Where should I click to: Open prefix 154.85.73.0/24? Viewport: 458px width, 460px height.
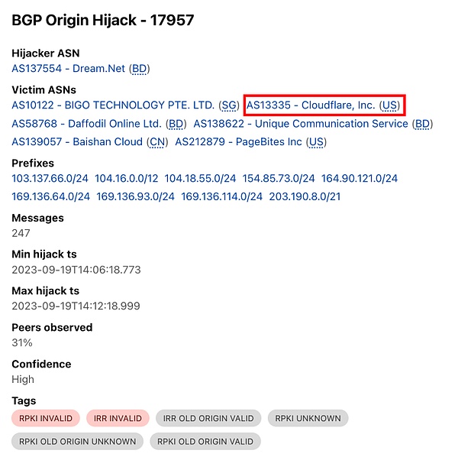point(279,178)
